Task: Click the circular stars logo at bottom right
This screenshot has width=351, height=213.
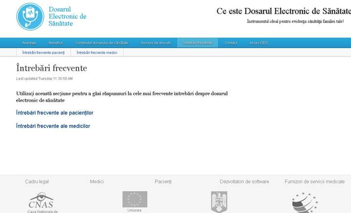Action: pyautogui.click(x=304, y=202)
